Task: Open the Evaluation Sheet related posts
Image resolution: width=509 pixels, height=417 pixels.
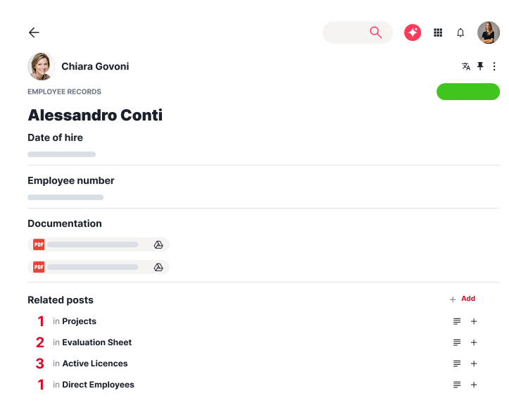Action: tap(96, 342)
